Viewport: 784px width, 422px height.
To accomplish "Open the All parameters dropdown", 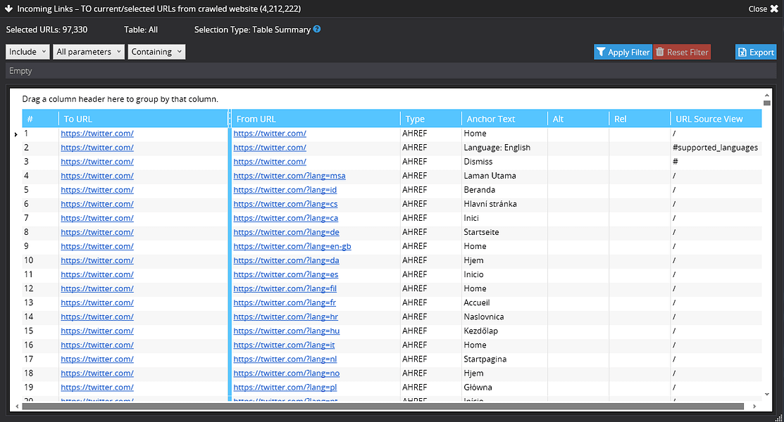I will tap(89, 52).
